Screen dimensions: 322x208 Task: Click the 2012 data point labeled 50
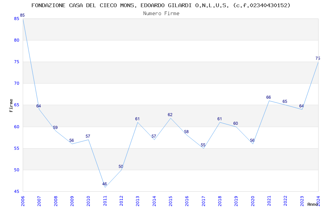tap(121, 170)
